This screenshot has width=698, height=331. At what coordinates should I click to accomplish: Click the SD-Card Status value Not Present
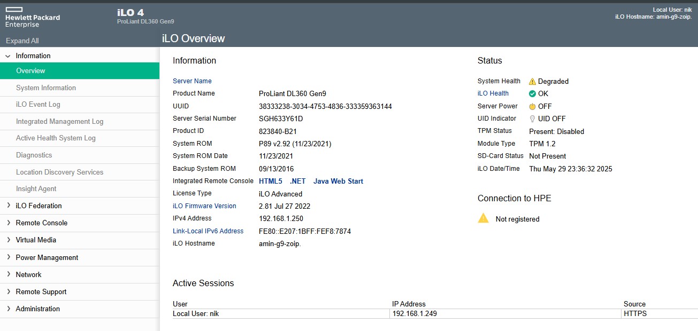(547, 156)
